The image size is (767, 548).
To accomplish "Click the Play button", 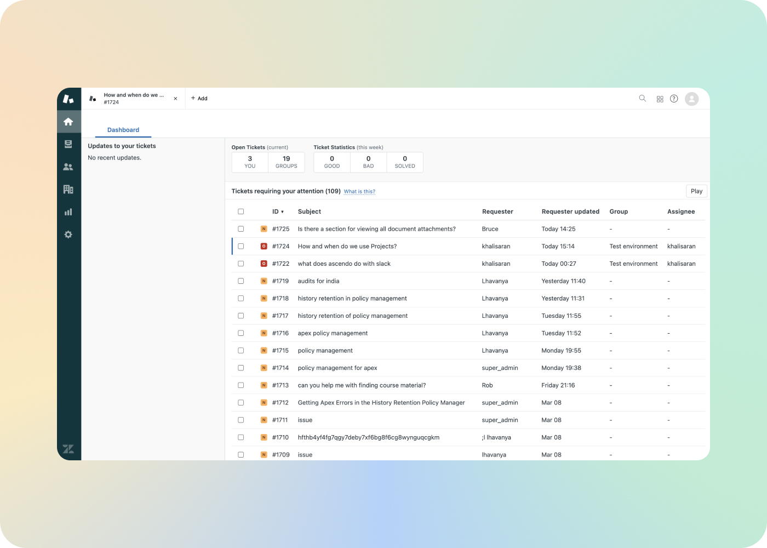I will (697, 191).
